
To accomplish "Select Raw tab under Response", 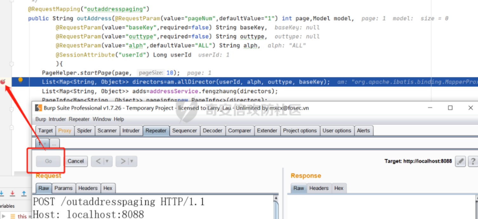I will (x=299, y=188).
